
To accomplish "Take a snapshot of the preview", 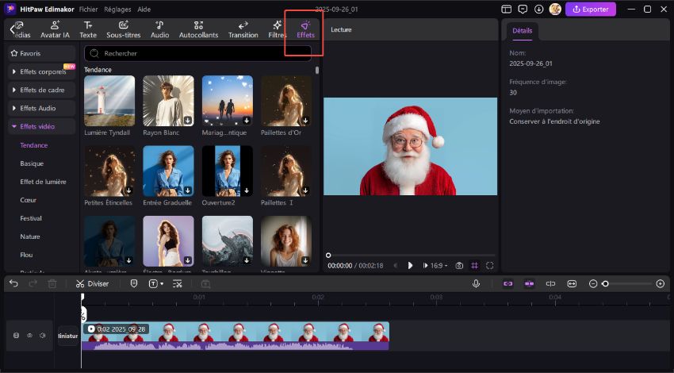I will coord(459,266).
